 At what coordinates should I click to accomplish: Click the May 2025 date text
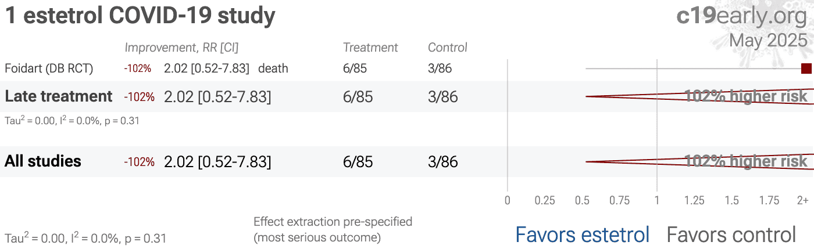click(769, 41)
